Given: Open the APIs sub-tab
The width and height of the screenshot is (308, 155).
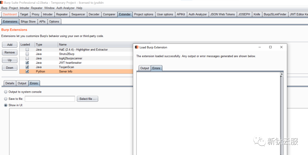Looking at the screenshot, I should pos(42,22).
